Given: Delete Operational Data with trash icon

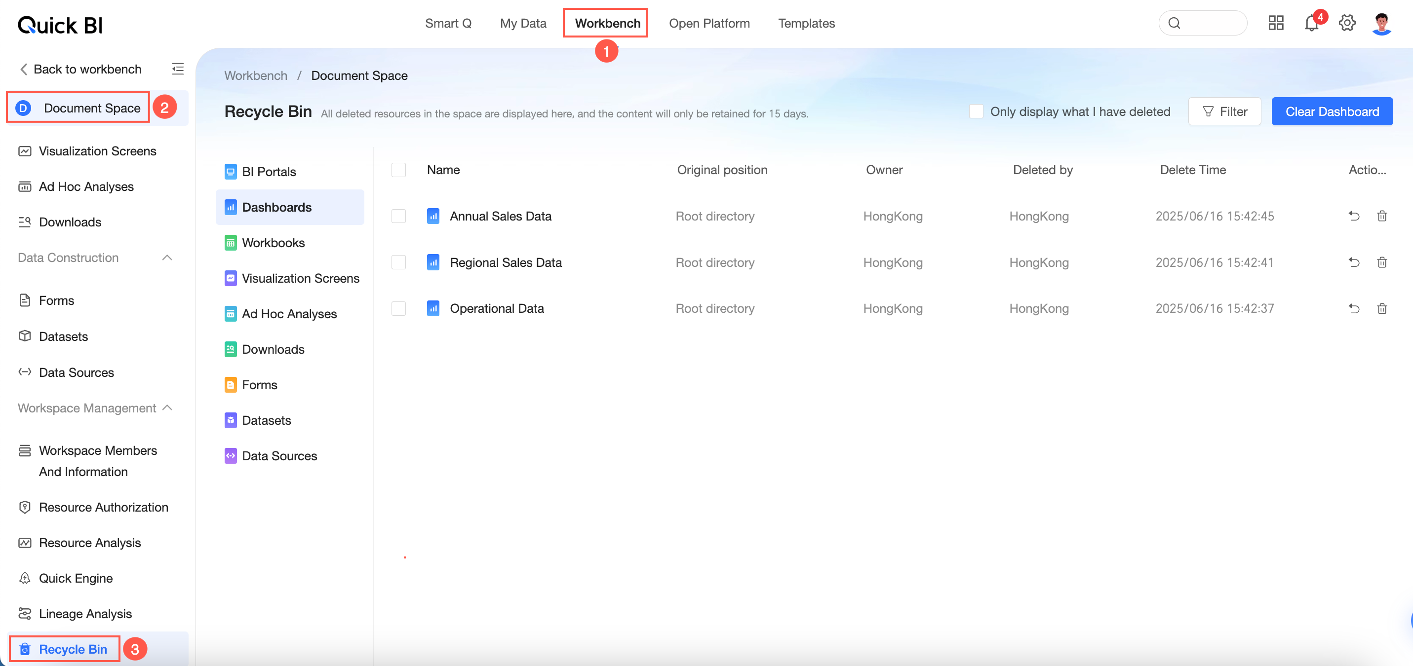Looking at the screenshot, I should [x=1382, y=309].
